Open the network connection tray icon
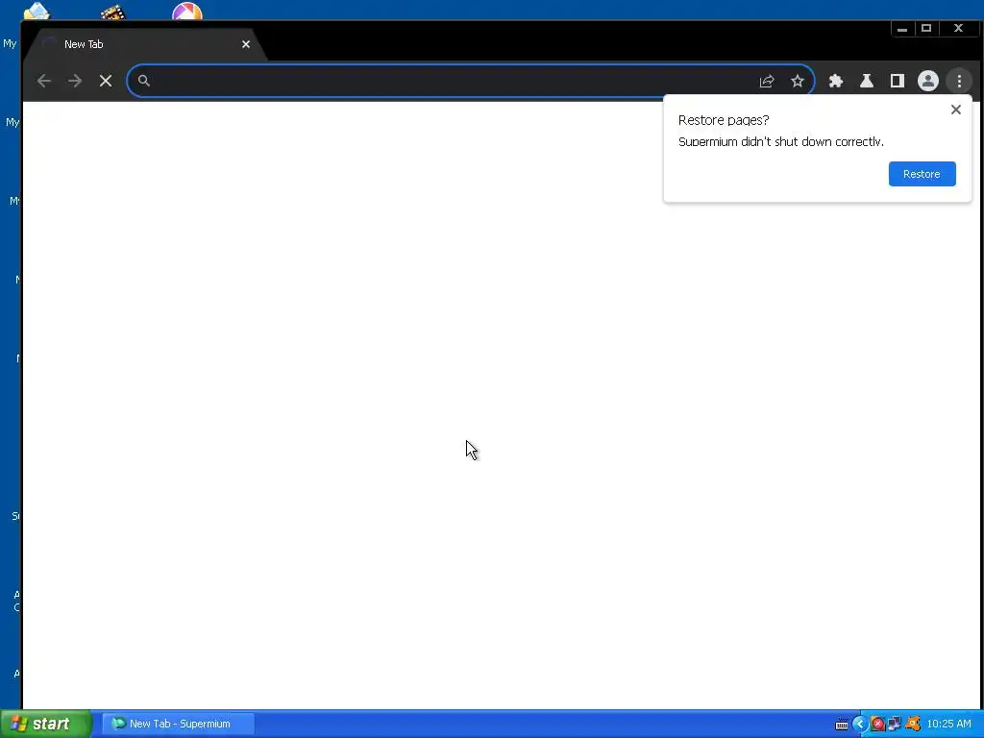 pos(895,725)
